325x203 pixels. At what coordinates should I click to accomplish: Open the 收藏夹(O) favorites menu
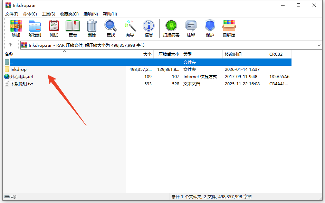[69, 14]
